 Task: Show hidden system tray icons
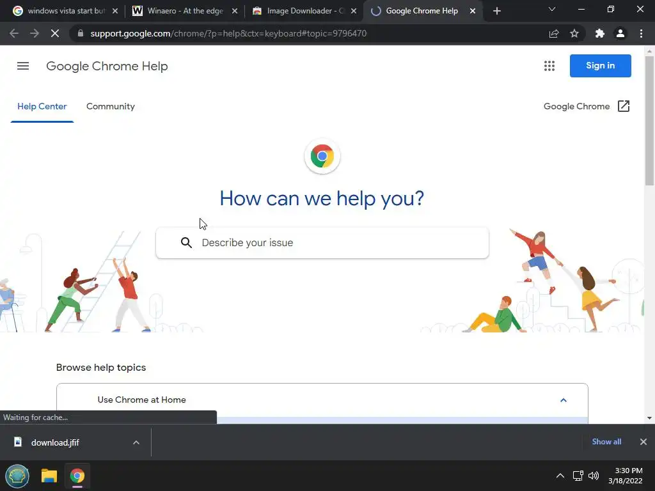(560, 476)
